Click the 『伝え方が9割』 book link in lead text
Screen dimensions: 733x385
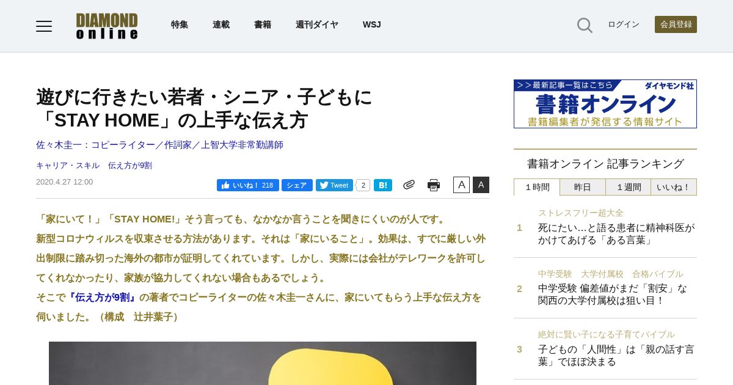click(102, 298)
